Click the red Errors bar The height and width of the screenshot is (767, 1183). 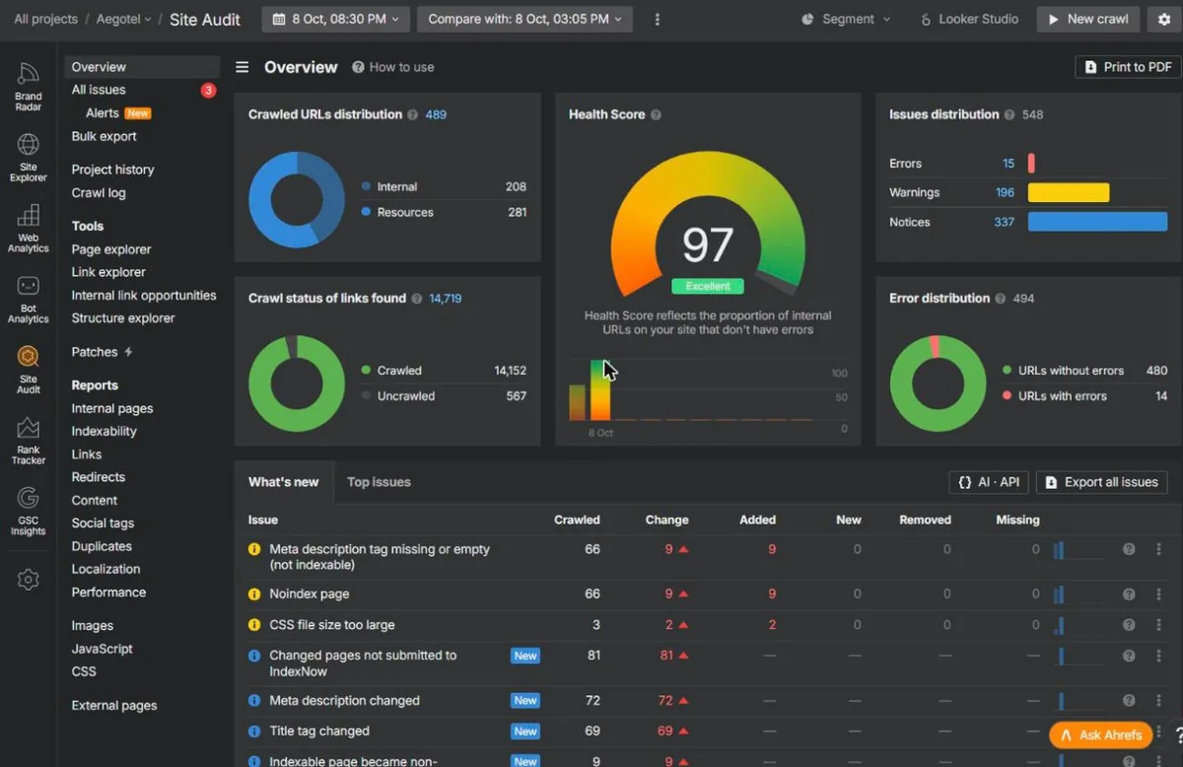(x=1031, y=164)
